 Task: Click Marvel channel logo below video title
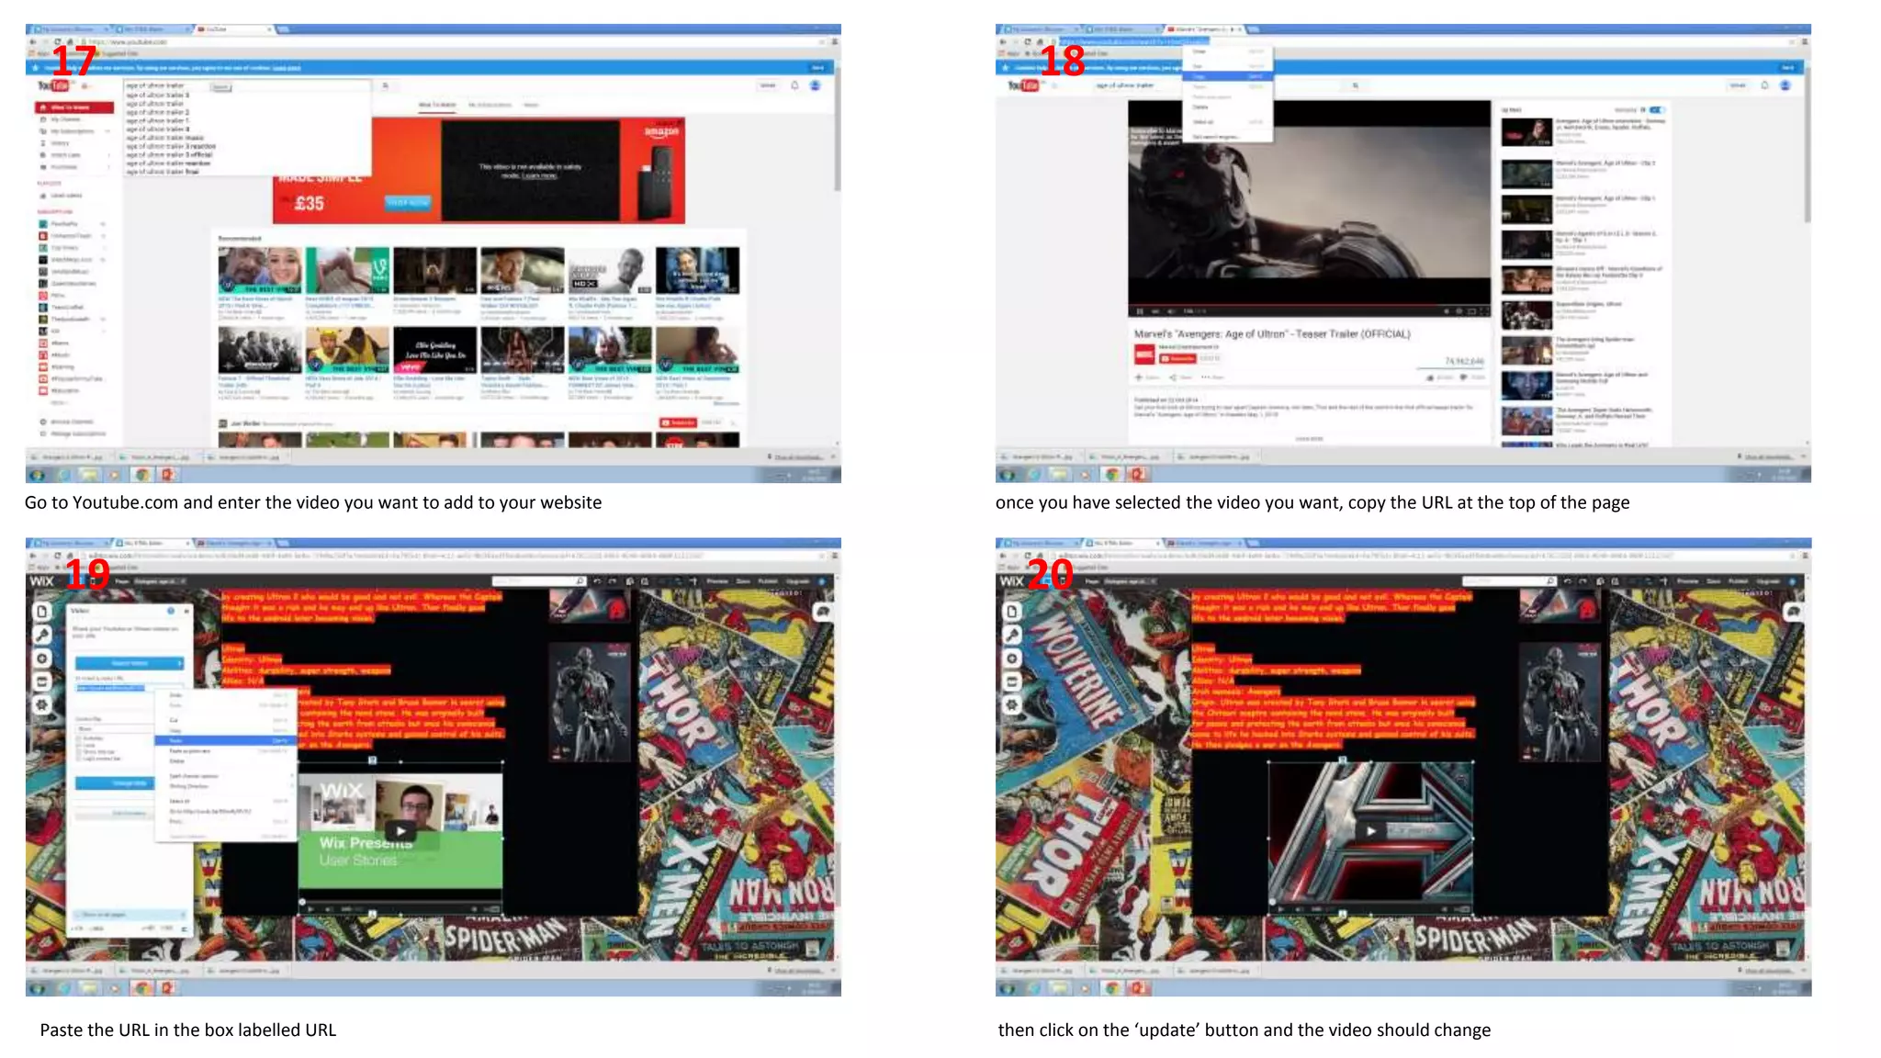tap(1144, 355)
